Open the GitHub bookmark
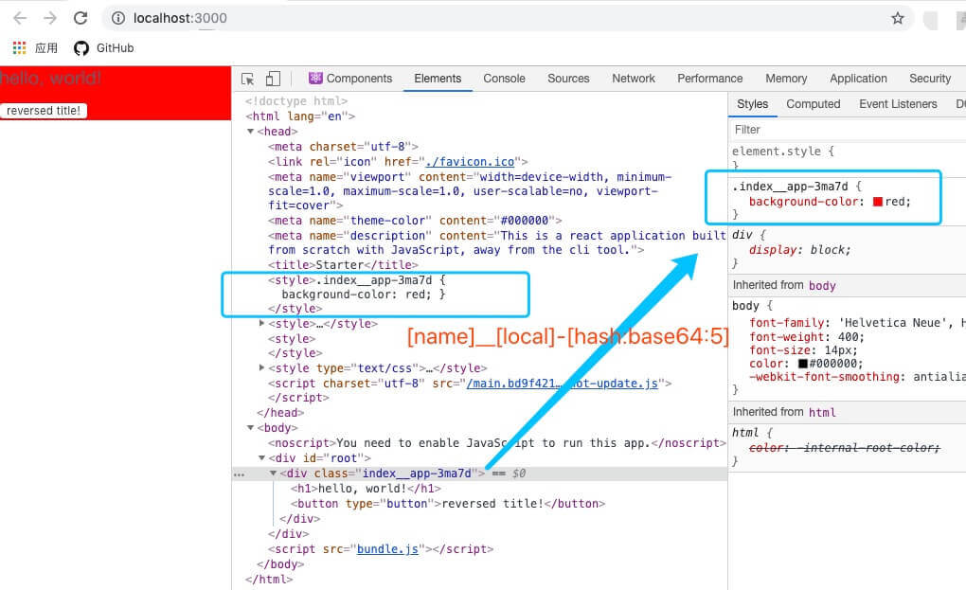 click(103, 48)
